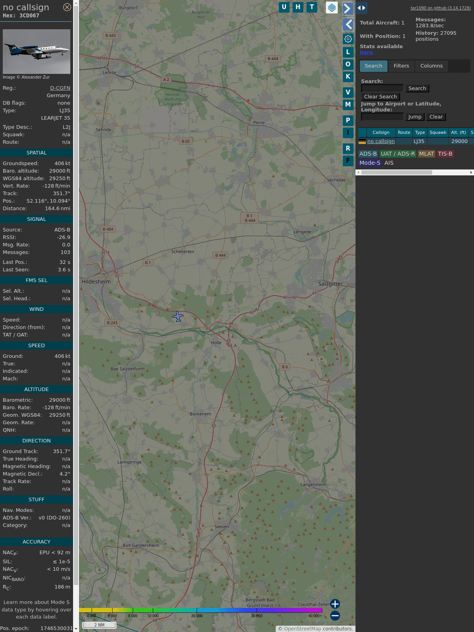Image resolution: width=474 pixels, height=632 pixels.
Task: Click the German flag in aircraft row
Action: [362, 141]
